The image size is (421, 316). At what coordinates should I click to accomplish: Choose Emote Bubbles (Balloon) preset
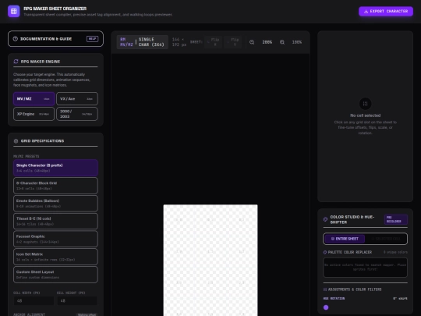55,203
